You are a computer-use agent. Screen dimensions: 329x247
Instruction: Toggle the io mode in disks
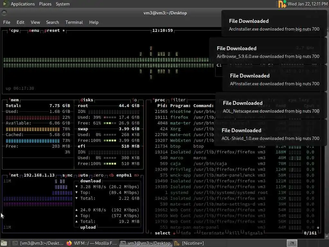pos(135,100)
